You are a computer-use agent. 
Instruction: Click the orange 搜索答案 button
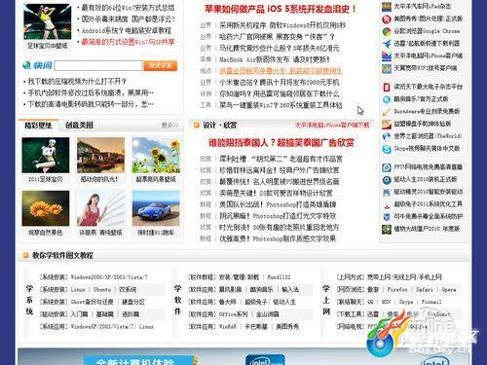coord(161,65)
